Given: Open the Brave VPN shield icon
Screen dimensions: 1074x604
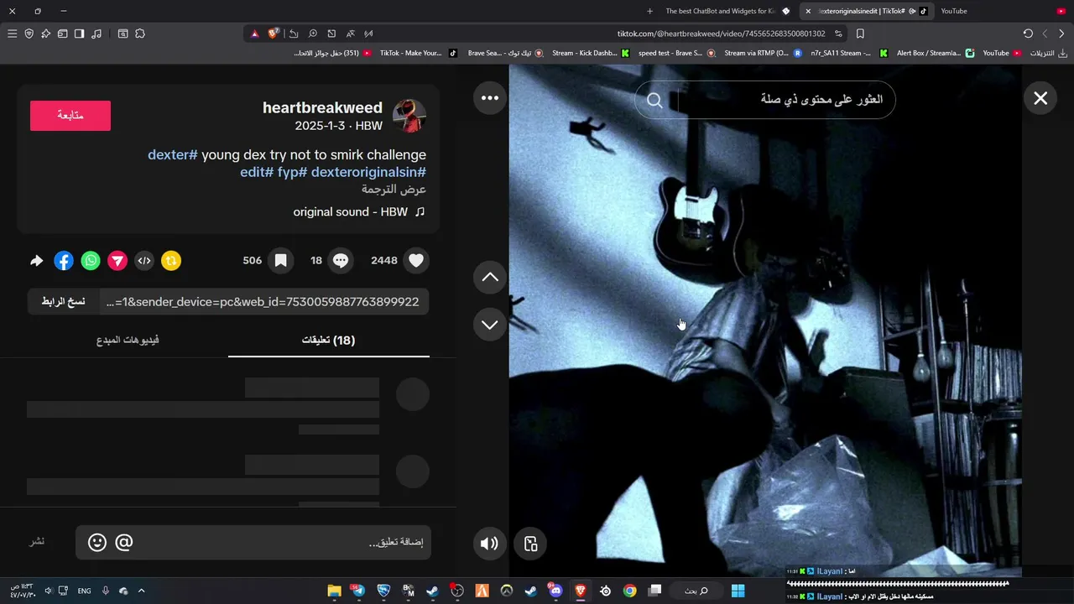Looking at the screenshot, I should pos(29,34).
